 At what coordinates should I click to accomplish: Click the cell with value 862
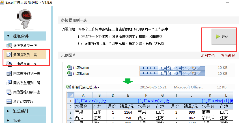tap(192, 118)
